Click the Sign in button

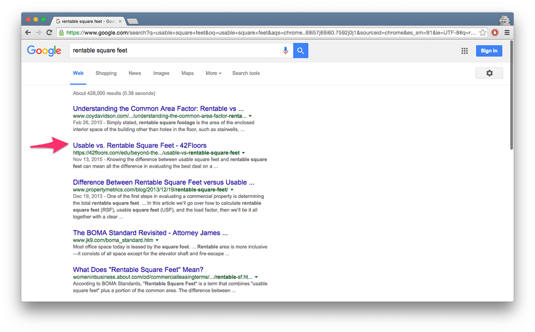tap(489, 51)
